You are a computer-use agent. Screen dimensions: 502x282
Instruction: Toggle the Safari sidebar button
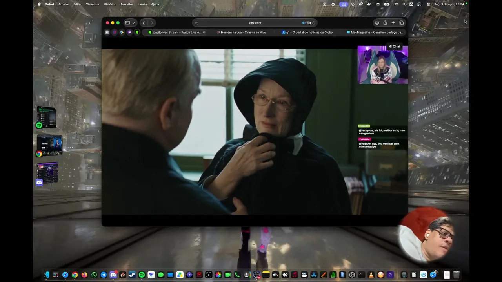click(127, 23)
